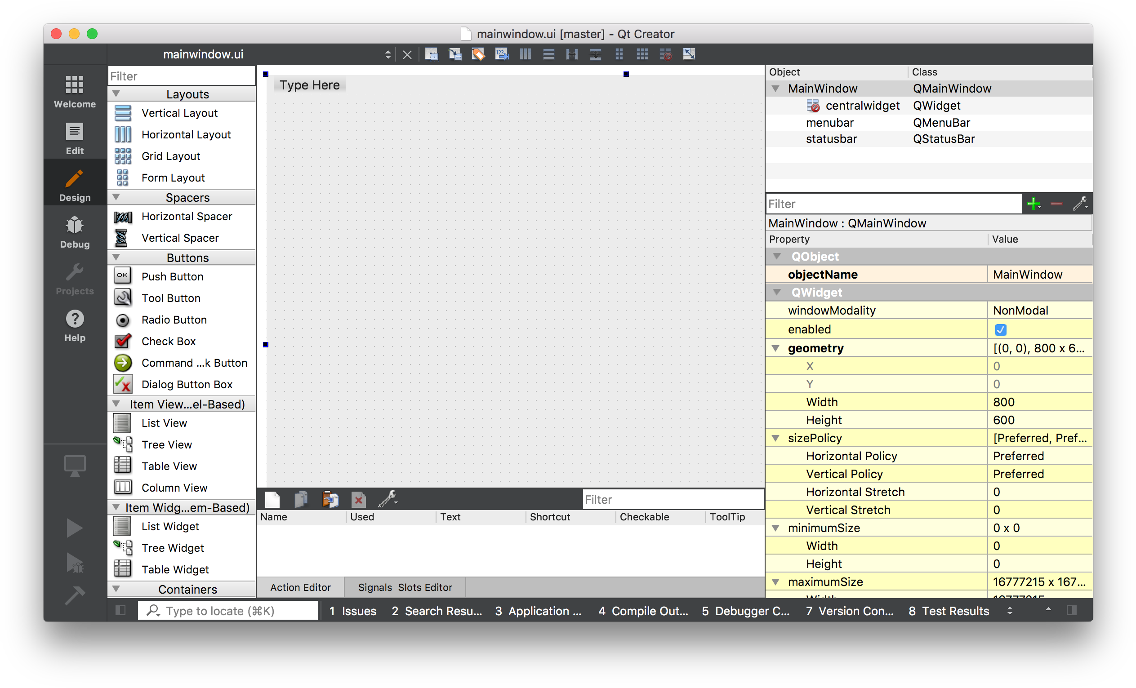Delete the selected action via red X icon
The height and width of the screenshot is (688, 1136).
pos(359,499)
